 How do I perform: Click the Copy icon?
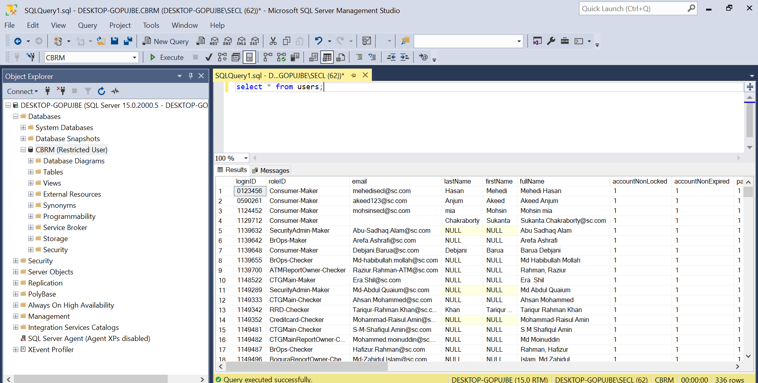click(x=287, y=41)
